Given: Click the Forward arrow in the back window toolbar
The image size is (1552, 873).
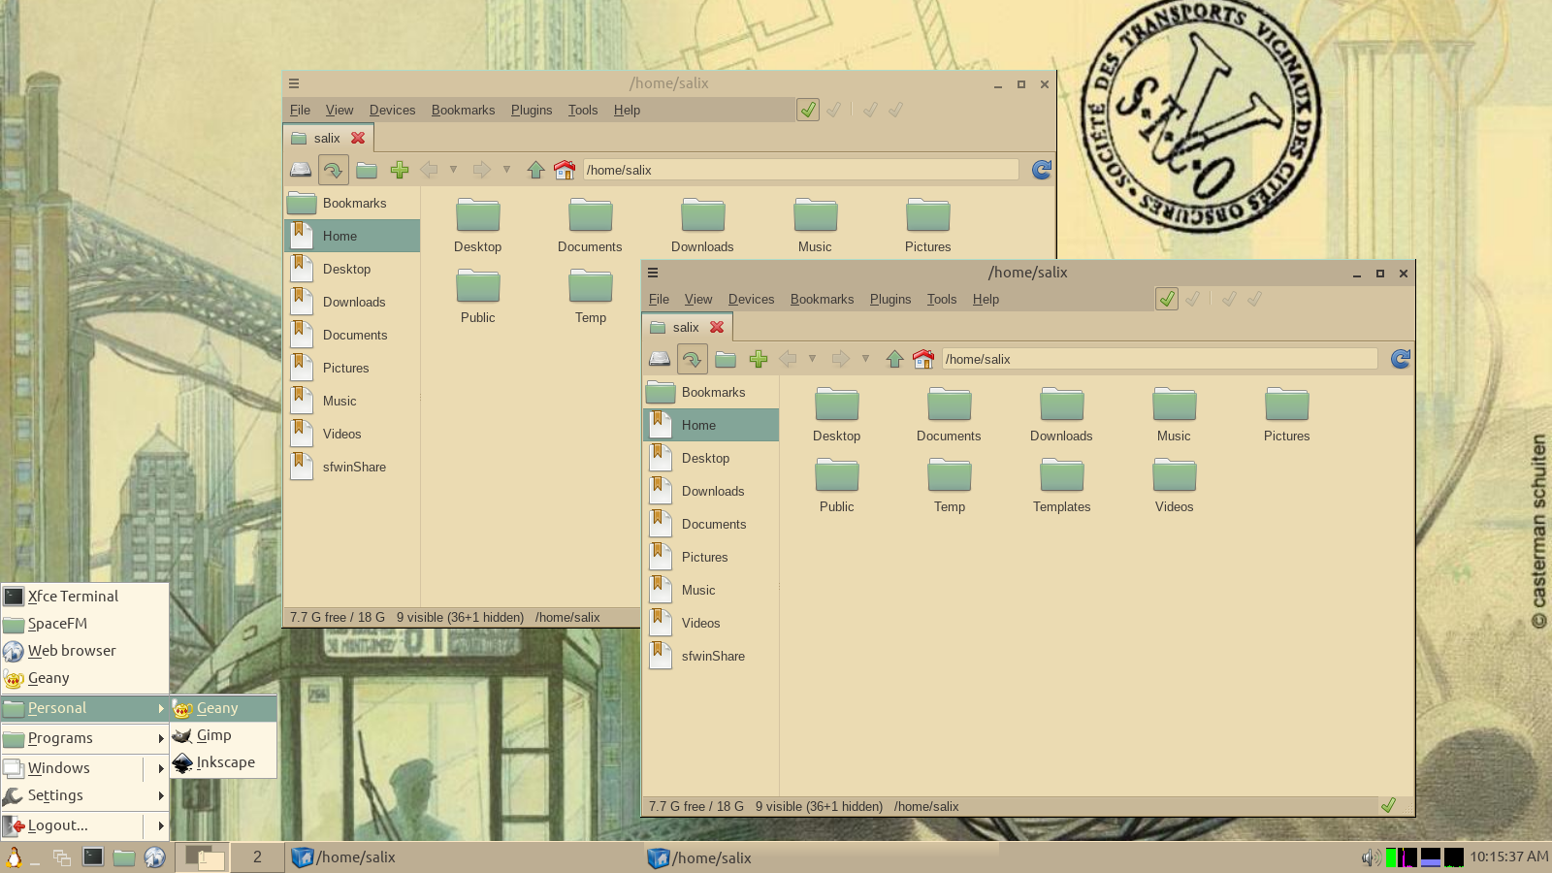Looking at the screenshot, I should point(481,170).
